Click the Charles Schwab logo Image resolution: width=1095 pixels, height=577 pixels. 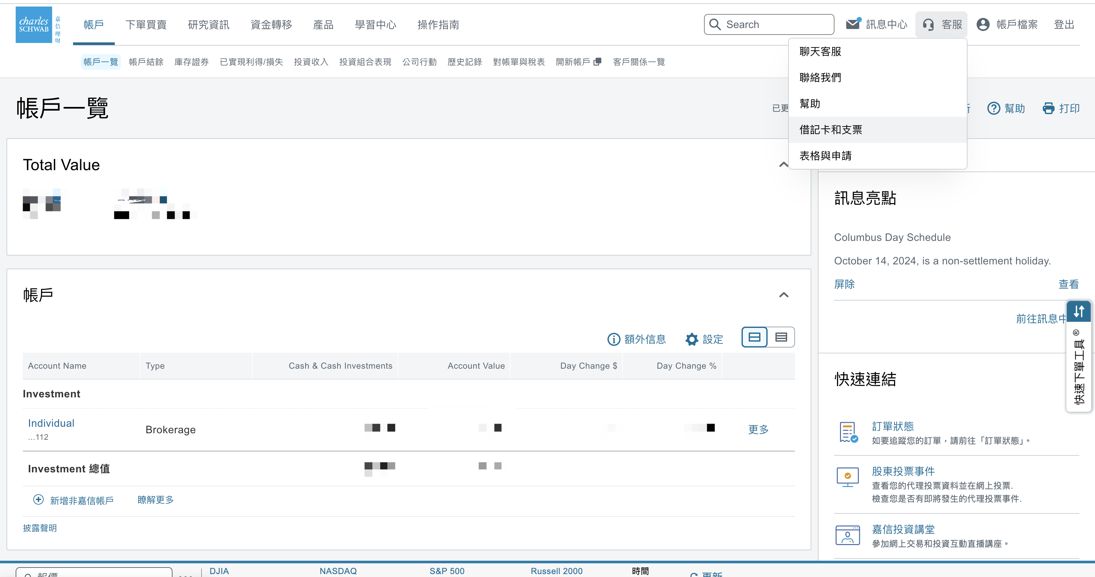[34, 25]
